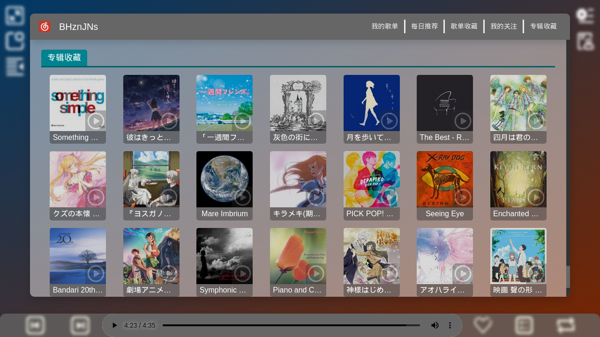Click play overlay on 四月は君の album
This screenshot has height=337, width=600.
tap(536, 121)
